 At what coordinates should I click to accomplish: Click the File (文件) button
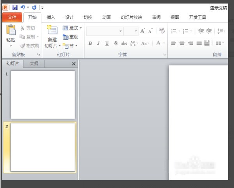12,17
